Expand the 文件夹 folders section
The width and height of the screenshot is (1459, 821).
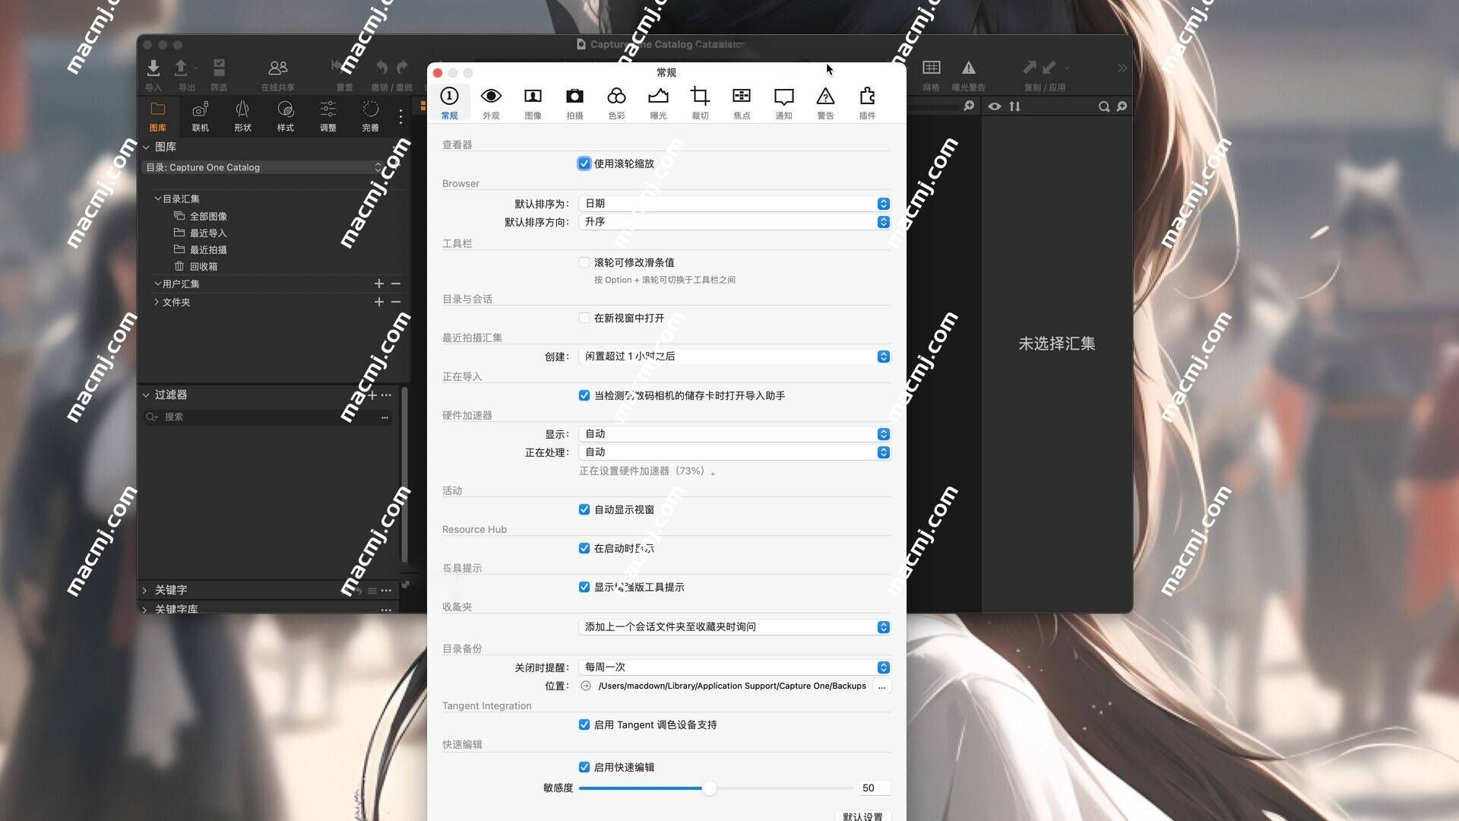pyautogui.click(x=157, y=302)
